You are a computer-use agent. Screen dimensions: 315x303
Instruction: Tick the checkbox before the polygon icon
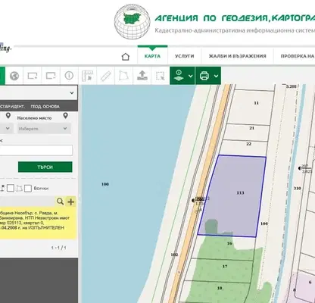click(x=11, y=188)
